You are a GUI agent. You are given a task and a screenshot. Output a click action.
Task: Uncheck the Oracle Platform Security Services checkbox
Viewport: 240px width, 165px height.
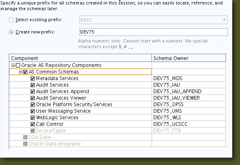coord(33,105)
